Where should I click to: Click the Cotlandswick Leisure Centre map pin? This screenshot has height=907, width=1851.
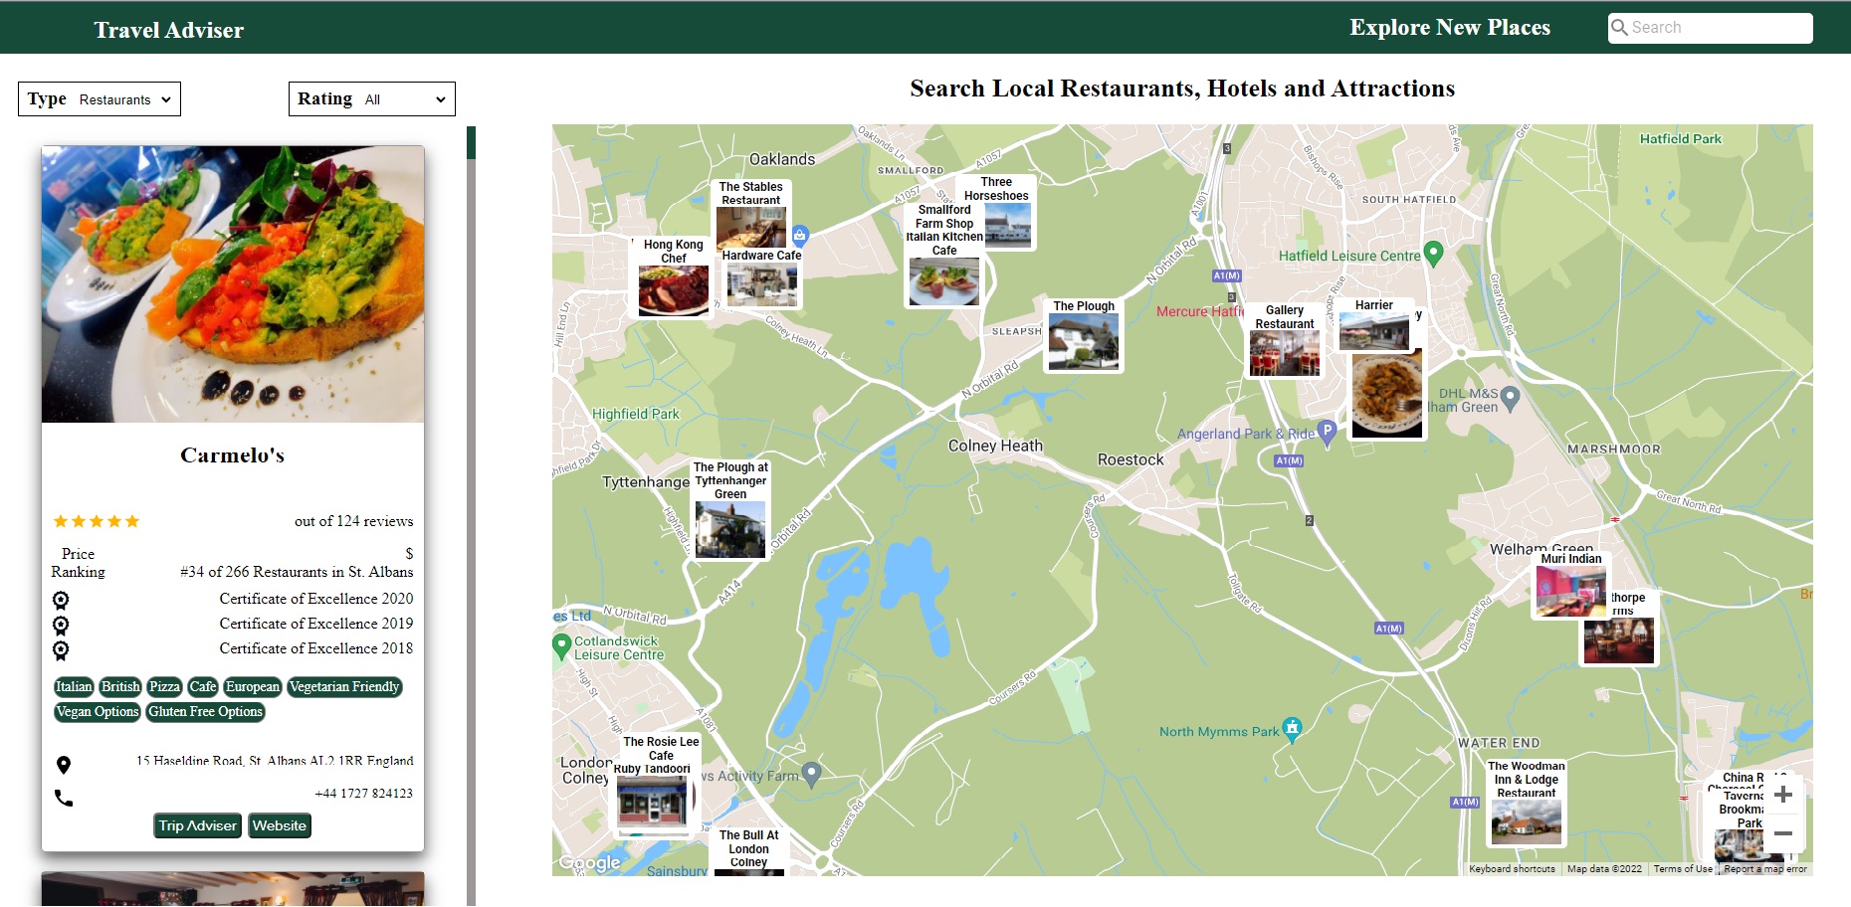click(561, 646)
